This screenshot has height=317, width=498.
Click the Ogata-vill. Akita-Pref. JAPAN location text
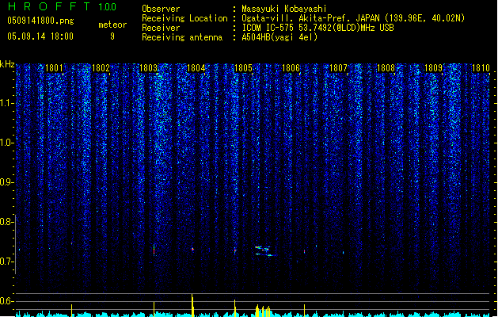click(x=353, y=18)
